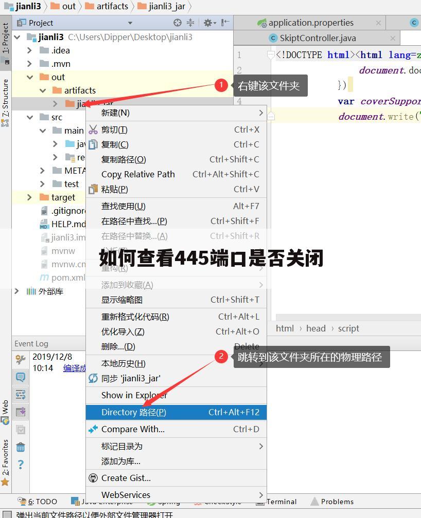Open the Project panel settings gear
Viewport: 421px width, 518px height.
tap(207, 23)
